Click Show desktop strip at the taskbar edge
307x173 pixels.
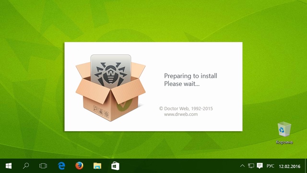[x=306, y=166]
